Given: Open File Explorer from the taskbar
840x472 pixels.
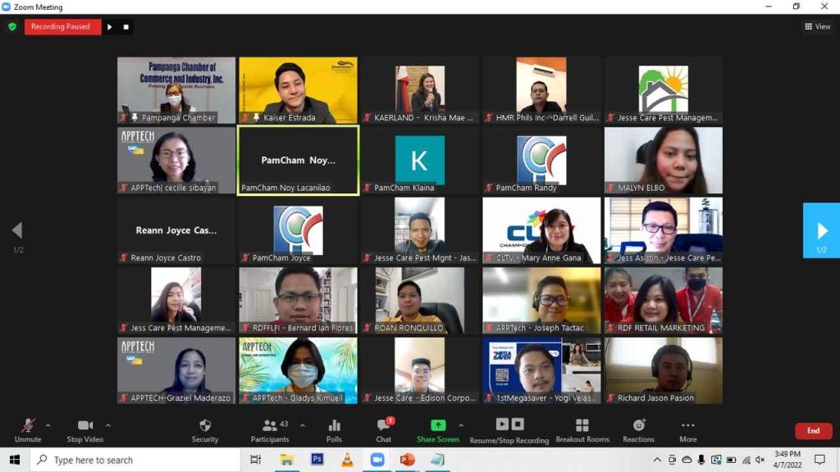Looking at the screenshot, I should tap(286, 460).
